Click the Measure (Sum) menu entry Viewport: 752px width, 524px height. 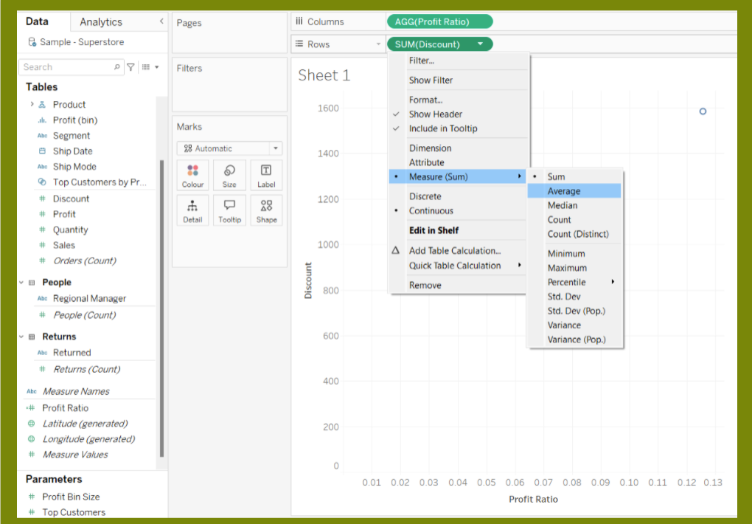pos(458,176)
